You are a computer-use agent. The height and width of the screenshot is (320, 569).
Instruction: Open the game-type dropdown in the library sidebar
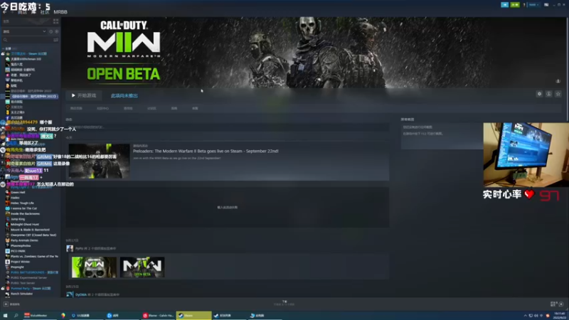click(x=24, y=31)
